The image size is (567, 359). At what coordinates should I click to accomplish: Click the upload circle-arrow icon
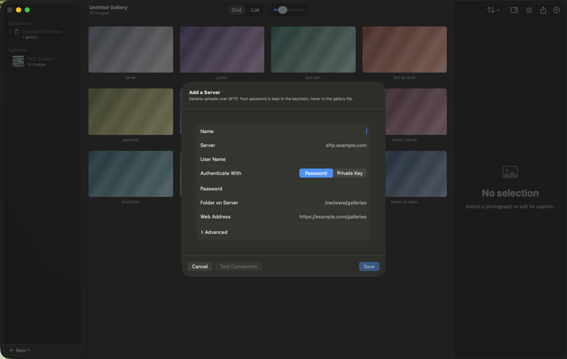click(x=557, y=10)
